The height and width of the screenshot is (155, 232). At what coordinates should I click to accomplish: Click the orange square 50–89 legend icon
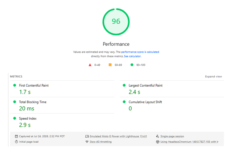(110, 65)
